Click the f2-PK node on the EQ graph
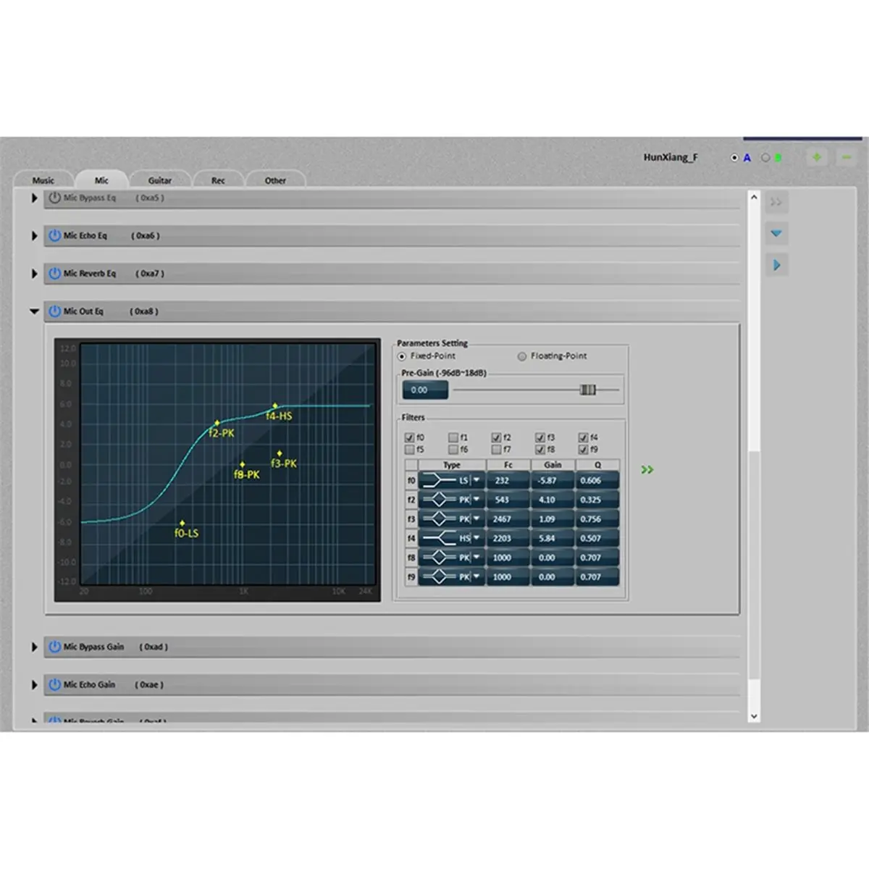The width and height of the screenshot is (869, 869). click(217, 424)
